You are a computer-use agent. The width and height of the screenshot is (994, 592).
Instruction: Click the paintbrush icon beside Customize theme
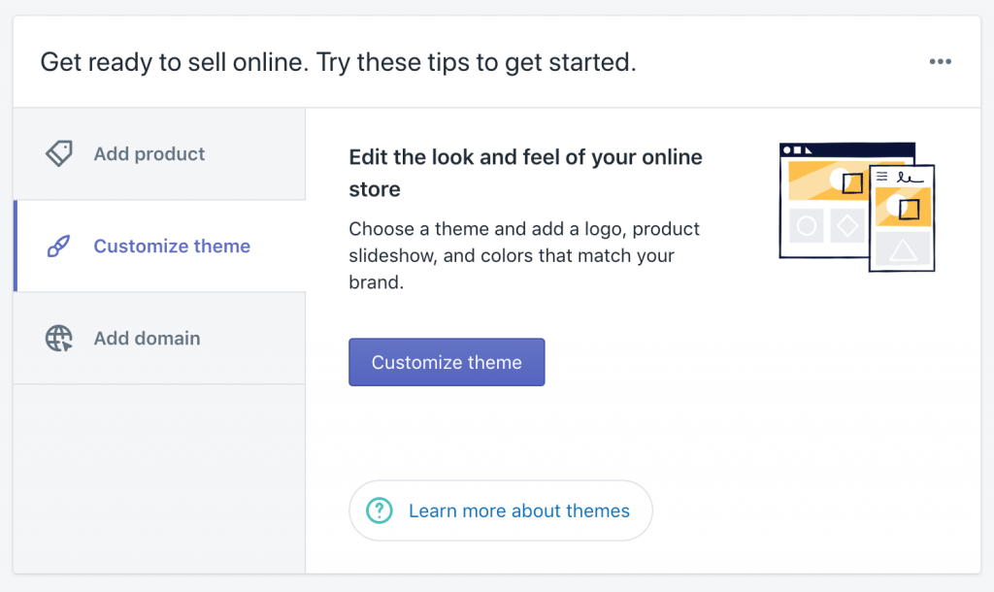tap(58, 246)
